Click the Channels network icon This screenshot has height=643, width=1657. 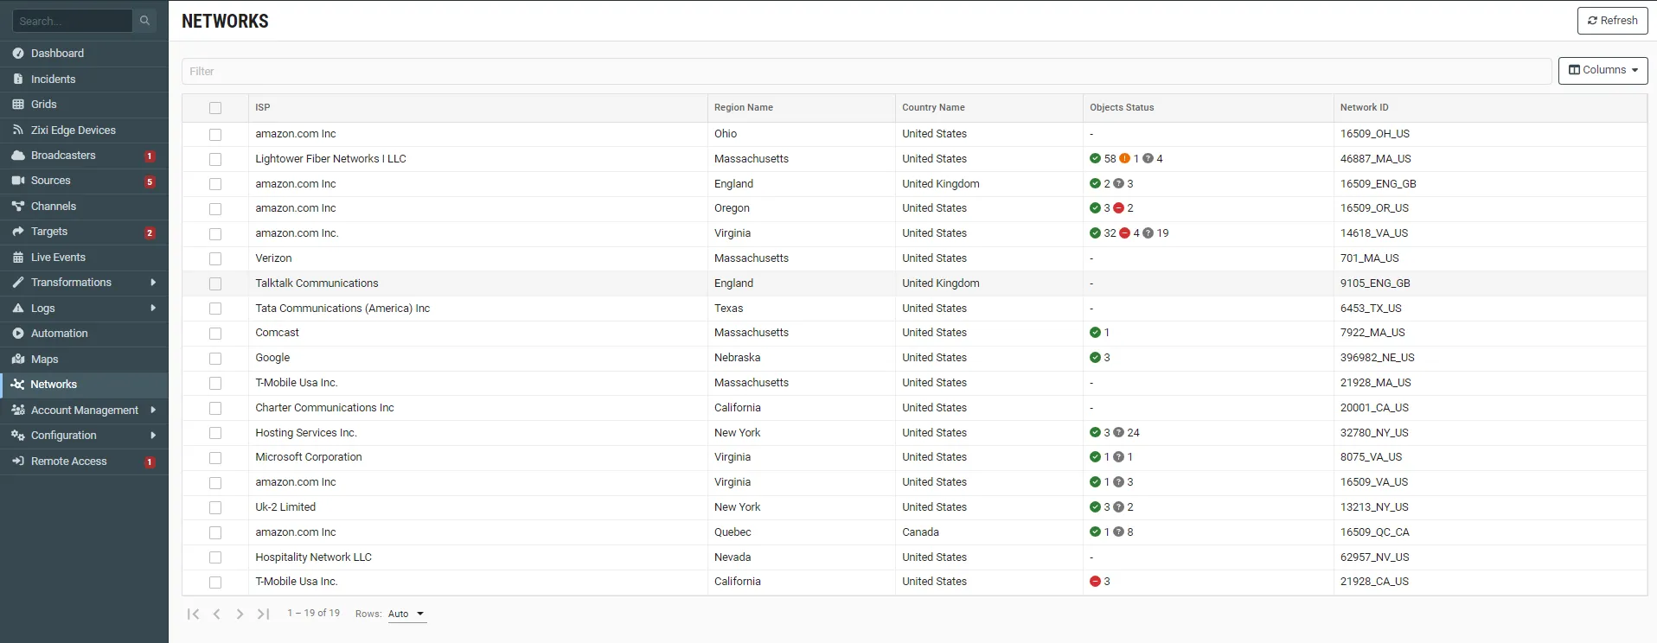coord(18,207)
